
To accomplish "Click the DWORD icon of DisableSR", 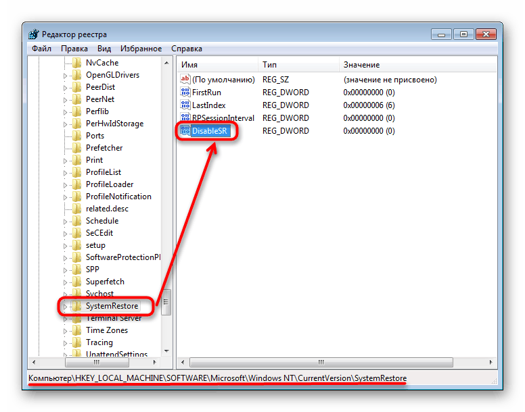I will [x=185, y=130].
